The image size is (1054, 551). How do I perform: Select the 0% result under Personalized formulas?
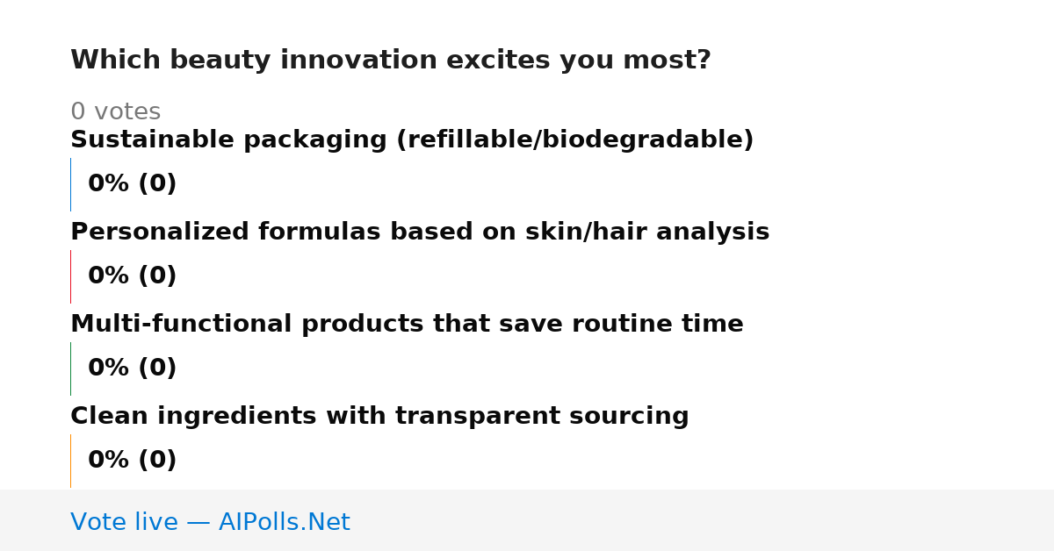pyautogui.click(x=133, y=276)
